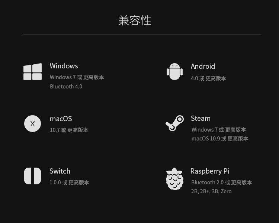Click the 兼容性 page title
279x223 pixels.
(135, 20)
